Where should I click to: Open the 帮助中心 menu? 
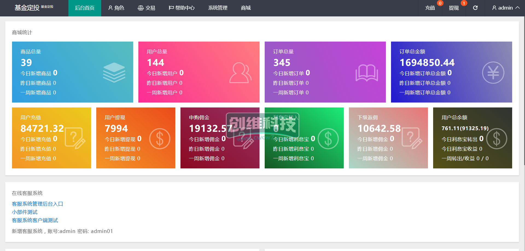pos(182,8)
